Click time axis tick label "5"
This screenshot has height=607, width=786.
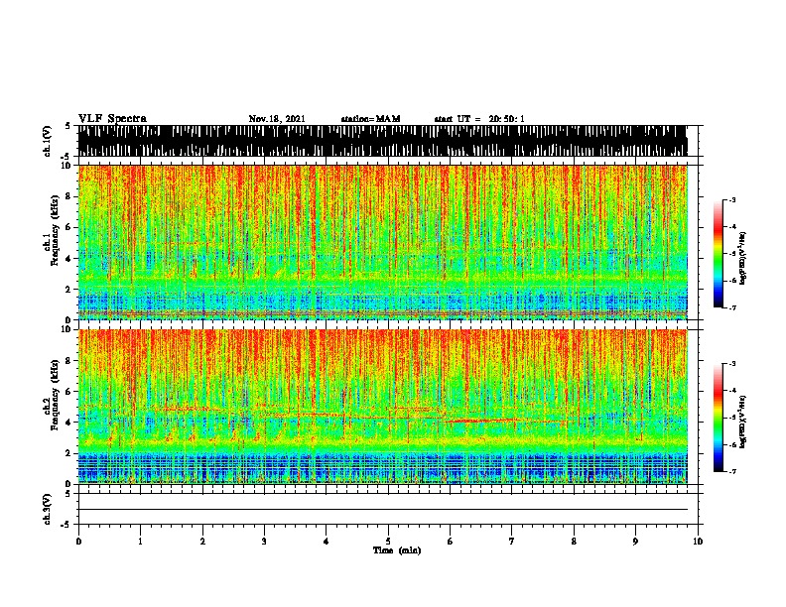(388, 542)
